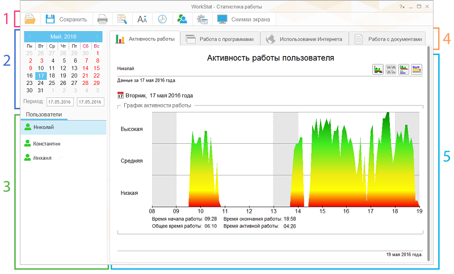Screen dimensions: 454x274
Task: Click the period start date field
Action: [60, 102]
